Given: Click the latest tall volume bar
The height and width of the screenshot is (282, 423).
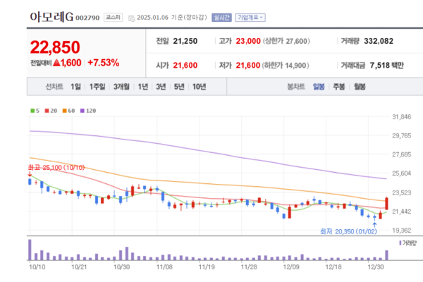Looking at the screenshot, I should [x=386, y=255].
